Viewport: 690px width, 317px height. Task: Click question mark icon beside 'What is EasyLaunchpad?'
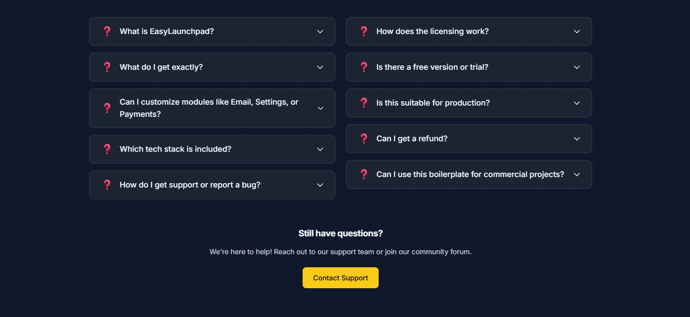[107, 31]
